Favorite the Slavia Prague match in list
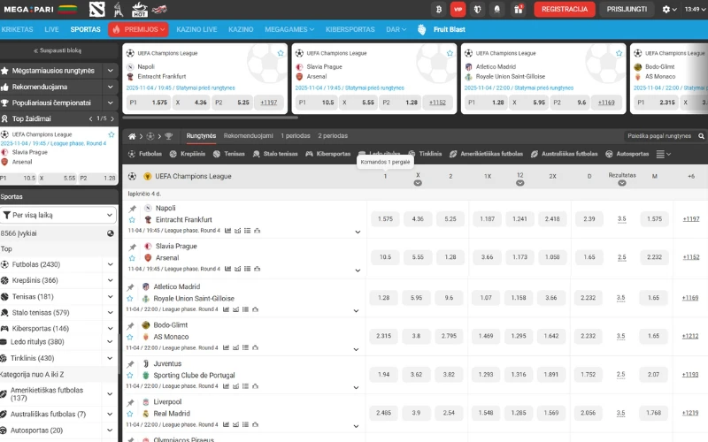The image size is (708, 442). point(132,257)
